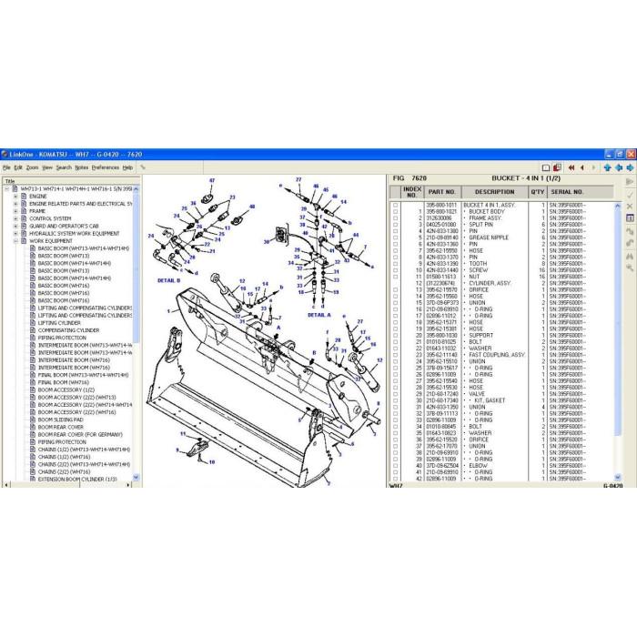
Task: Open the Preferences menu
Action: 106,167
